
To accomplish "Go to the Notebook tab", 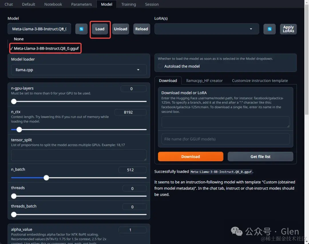I will coord(53,4).
